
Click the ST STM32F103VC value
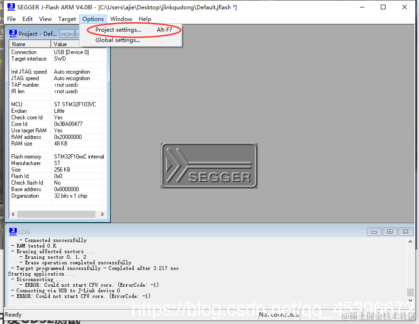tap(75, 104)
